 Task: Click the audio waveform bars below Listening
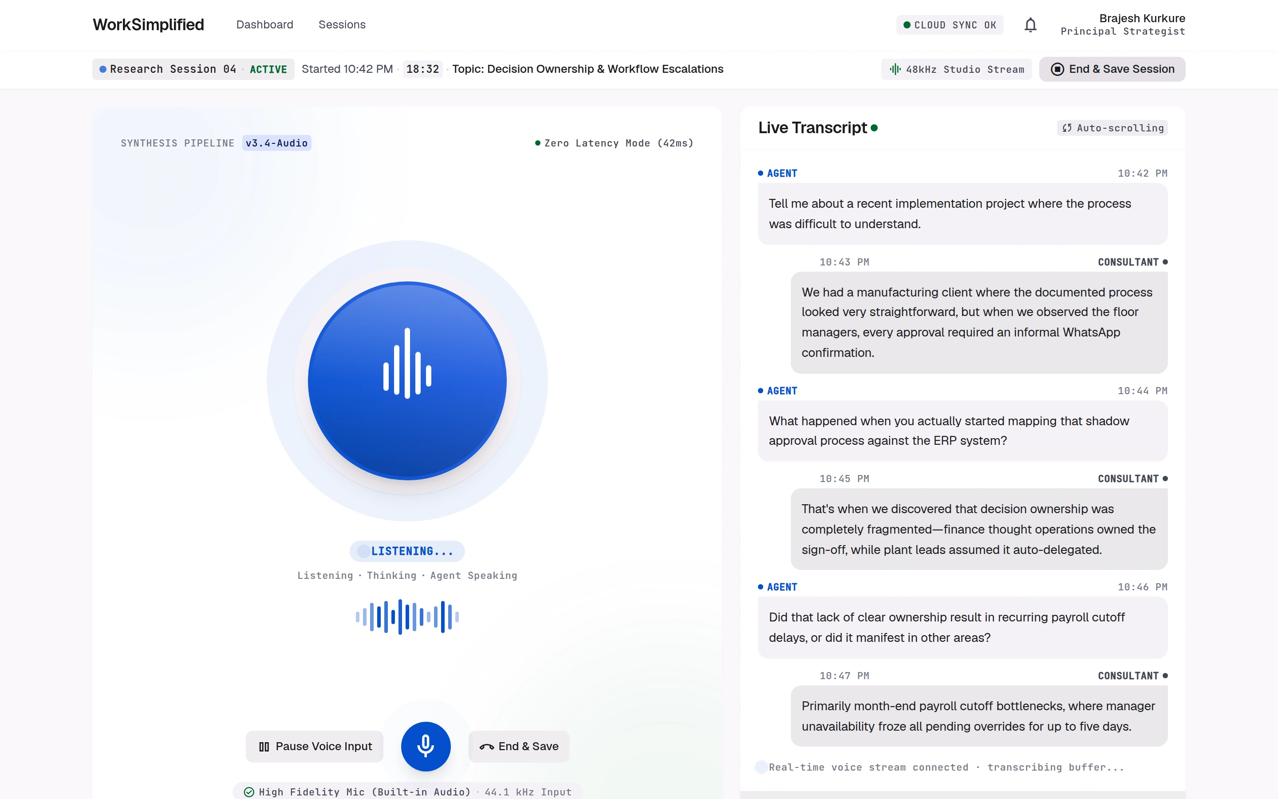(407, 617)
